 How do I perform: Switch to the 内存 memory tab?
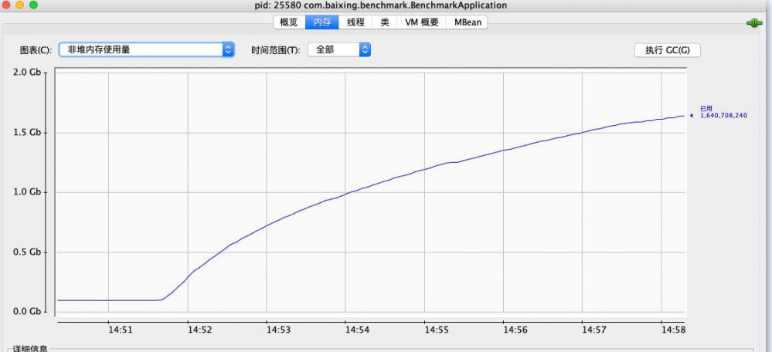[322, 22]
